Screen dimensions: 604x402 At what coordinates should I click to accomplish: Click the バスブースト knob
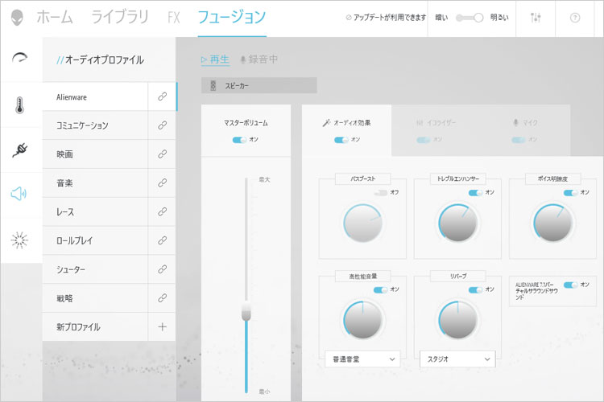[x=362, y=224]
